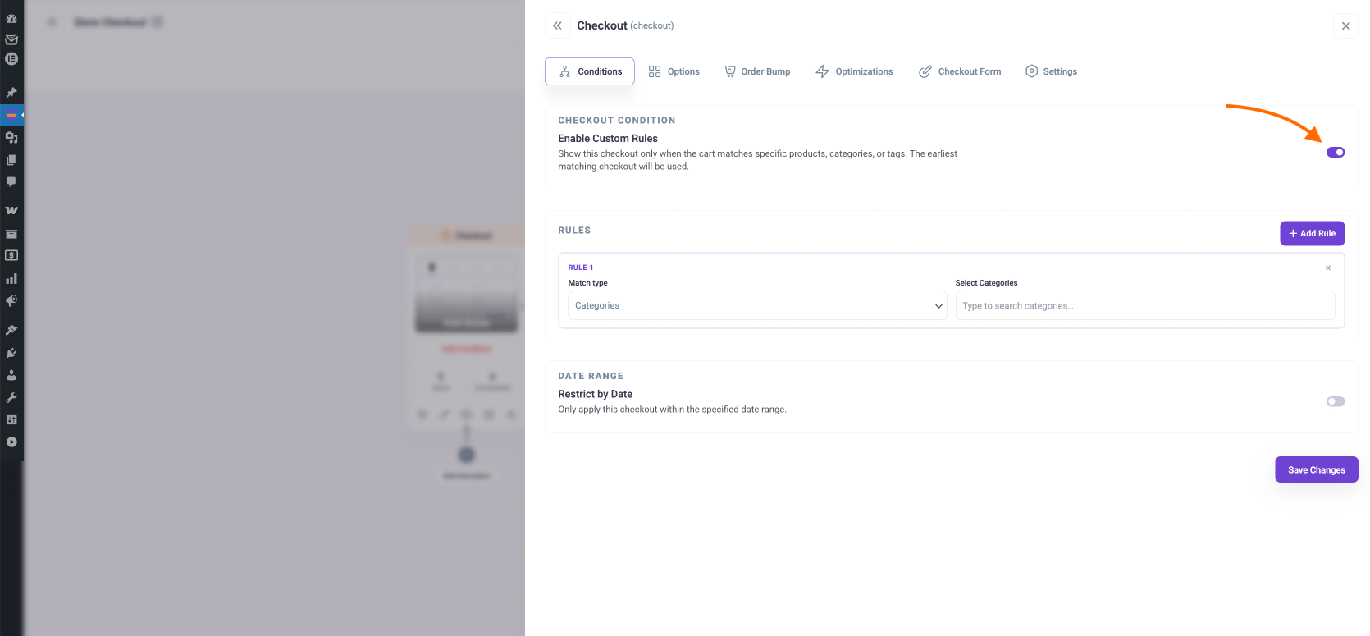Open Media library icon in sidebar
Viewport: 1370px width, 636px height.
click(11, 138)
